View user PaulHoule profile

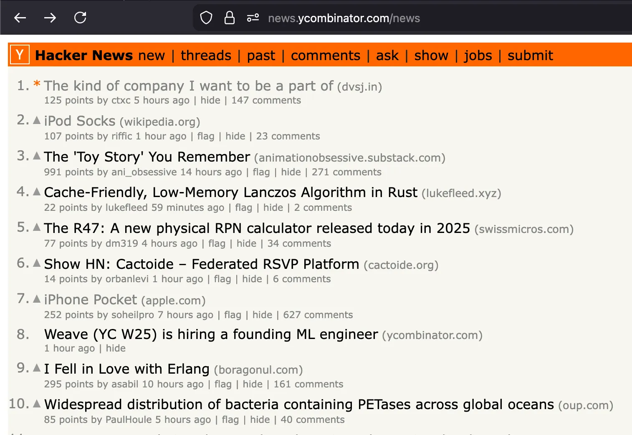click(129, 420)
